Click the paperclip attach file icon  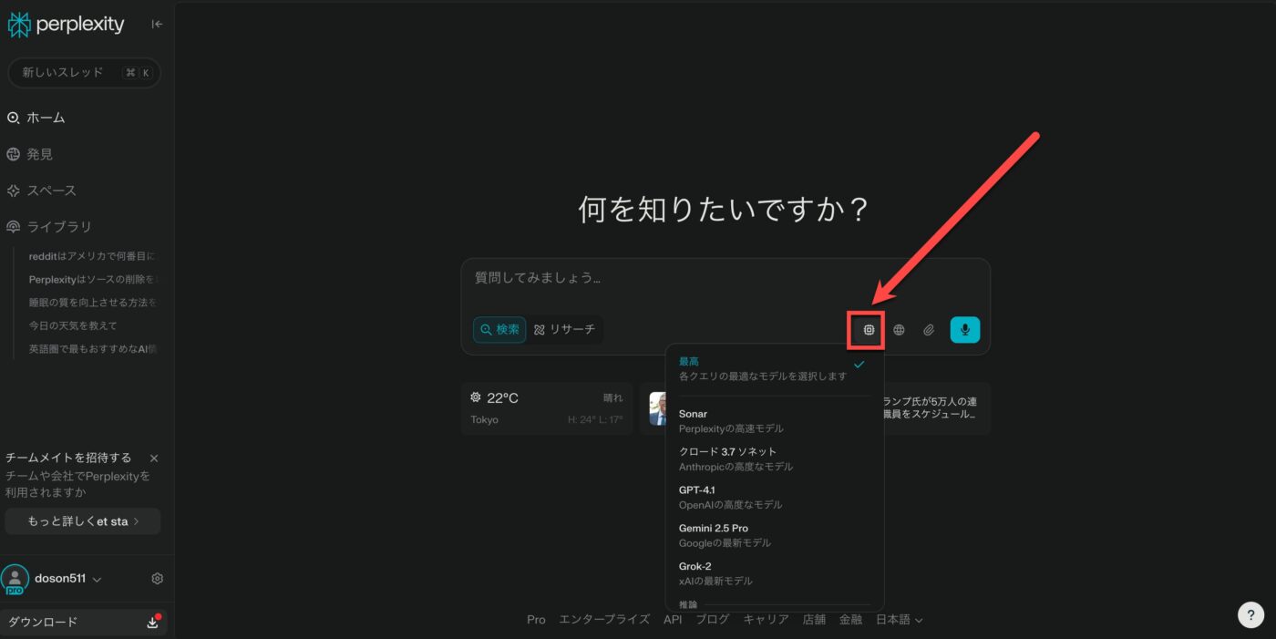[929, 330]
